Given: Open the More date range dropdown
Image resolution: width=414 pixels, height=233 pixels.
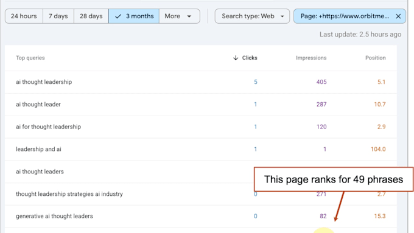Looking at the screenshot, I should tap(179, 16).
